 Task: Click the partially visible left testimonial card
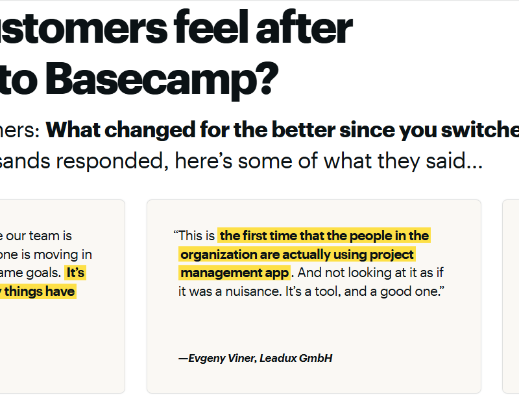point(62,337)
